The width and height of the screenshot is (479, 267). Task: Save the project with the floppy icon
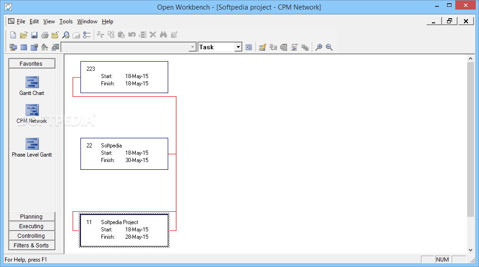click(34, 35)
